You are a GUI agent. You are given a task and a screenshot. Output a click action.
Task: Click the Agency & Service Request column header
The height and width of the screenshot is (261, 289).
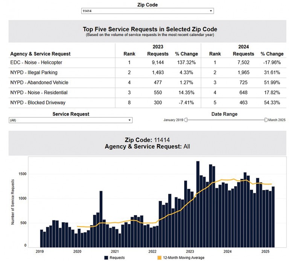tap(40, 54)
